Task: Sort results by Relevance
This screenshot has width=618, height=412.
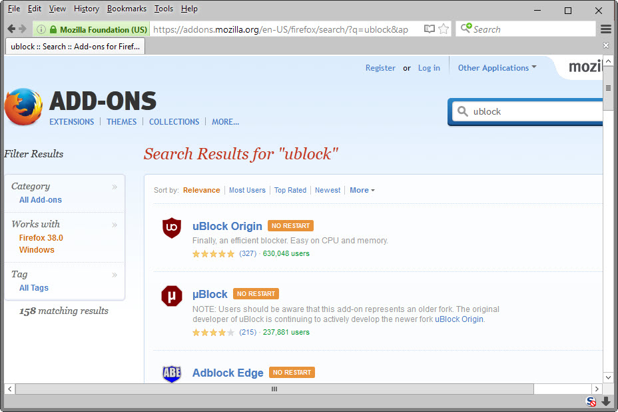Action: [x=201, y=190]
